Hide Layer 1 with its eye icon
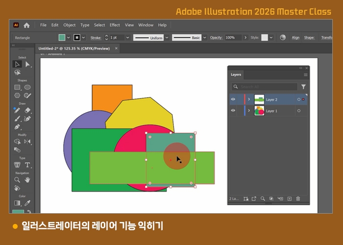343x245 pixels. (233, 110)
